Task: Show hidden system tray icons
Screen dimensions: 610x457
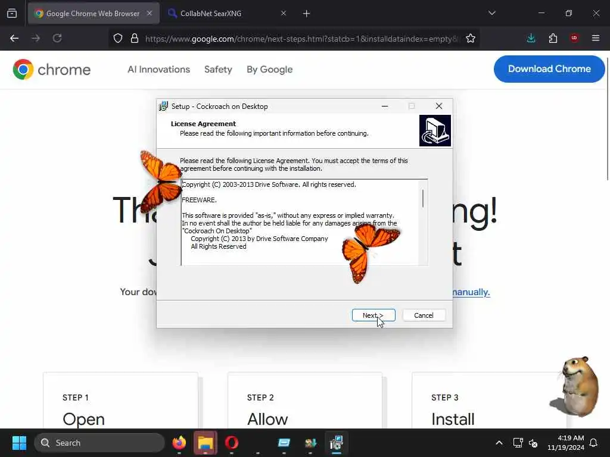Action: pyautogui.click(x=499, y=443)
